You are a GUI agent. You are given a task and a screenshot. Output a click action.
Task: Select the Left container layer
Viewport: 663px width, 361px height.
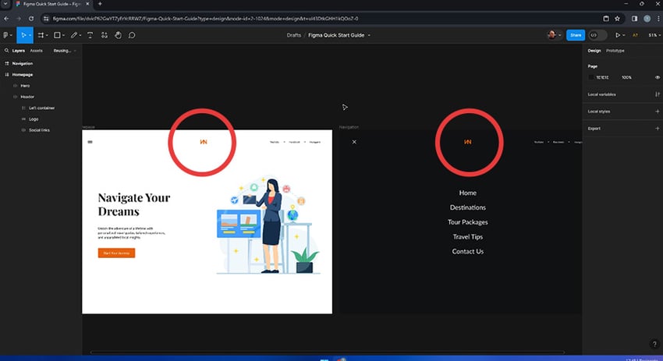coord(41,108)
